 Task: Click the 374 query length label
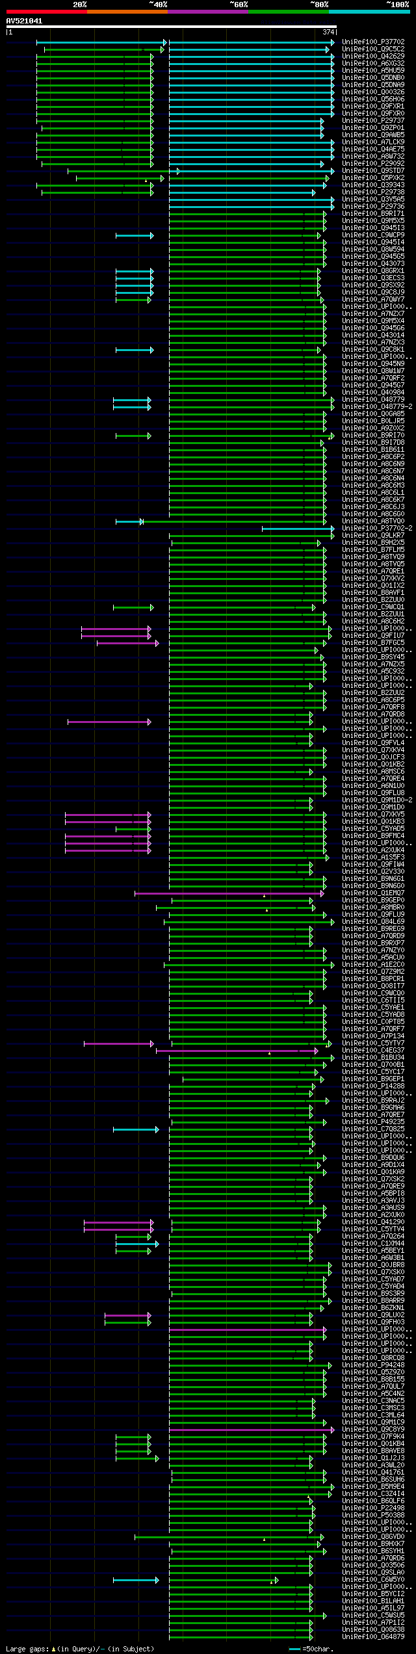[x=328, y=32]
